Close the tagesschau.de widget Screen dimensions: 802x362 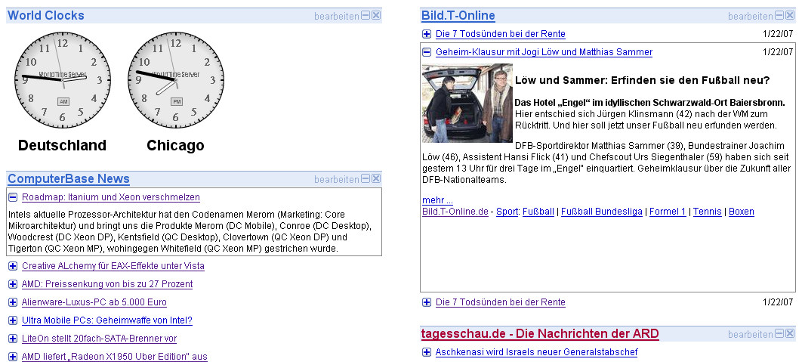(790, 334)
